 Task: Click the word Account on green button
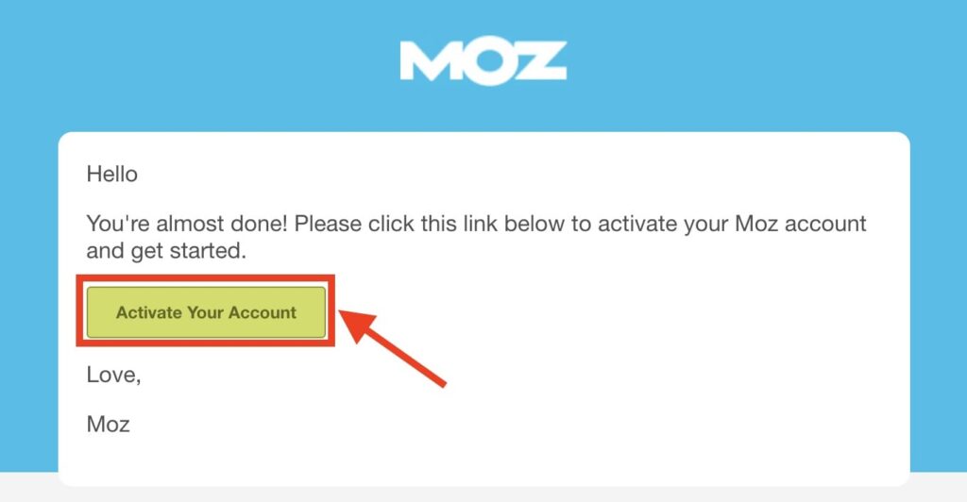click(263, 312)
